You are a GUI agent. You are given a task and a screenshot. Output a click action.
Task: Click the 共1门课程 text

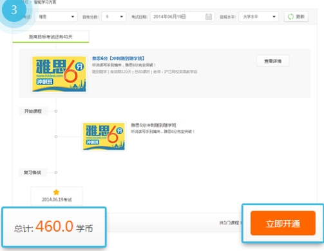[229, 223]
